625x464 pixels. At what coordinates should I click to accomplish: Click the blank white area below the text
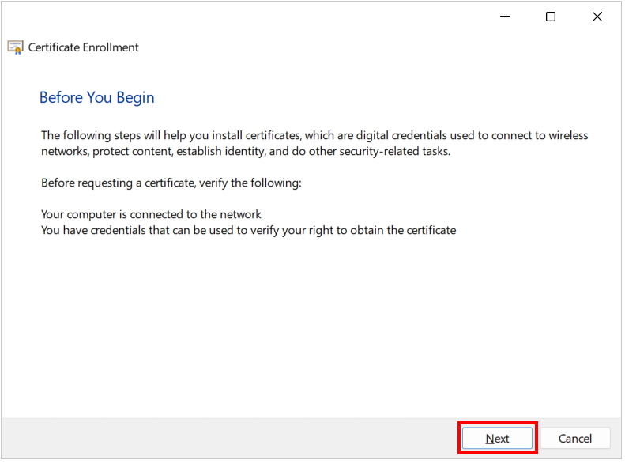(311, 327)
